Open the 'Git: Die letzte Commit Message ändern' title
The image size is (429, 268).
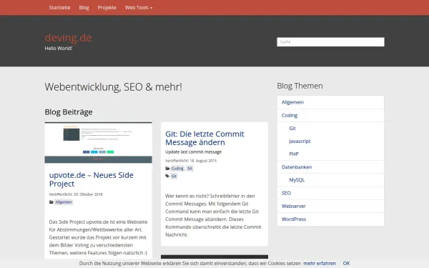click(x=204, y=138)
